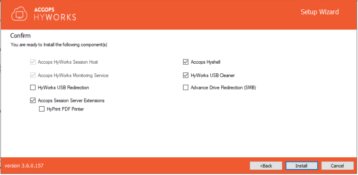Uncheck the Accops Hyshell checkbox

pyautogui.click(x=185, y=62)
